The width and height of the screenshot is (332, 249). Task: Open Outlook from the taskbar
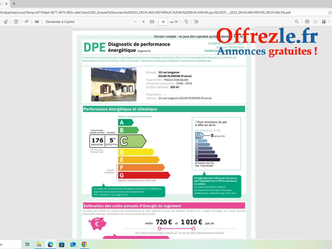(x=73, y=244)
